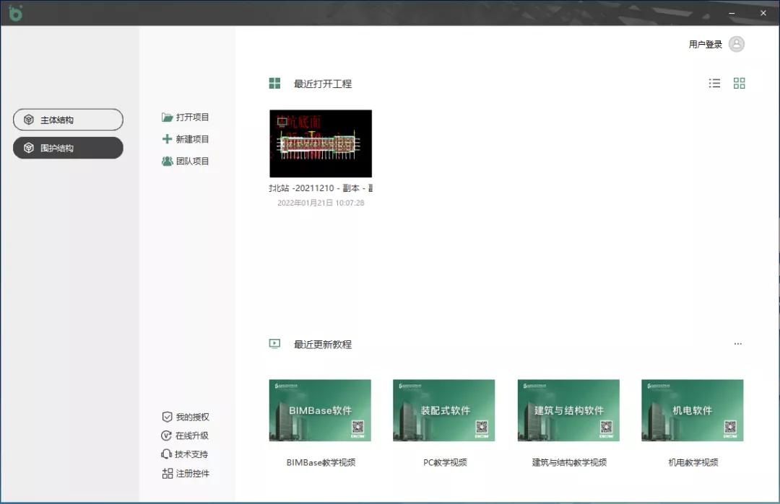The width and height of the screenshot is (780, 504).
Task: Open 技术支持 using the headset icon
Action: coord(167,454)
